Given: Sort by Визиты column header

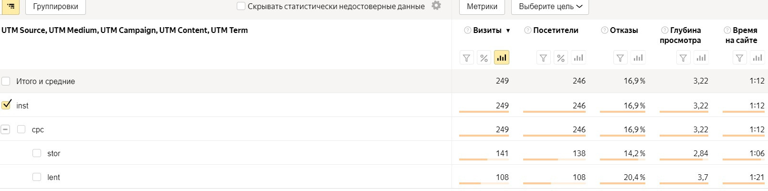Looking at the screenshot, I should 487,30.
